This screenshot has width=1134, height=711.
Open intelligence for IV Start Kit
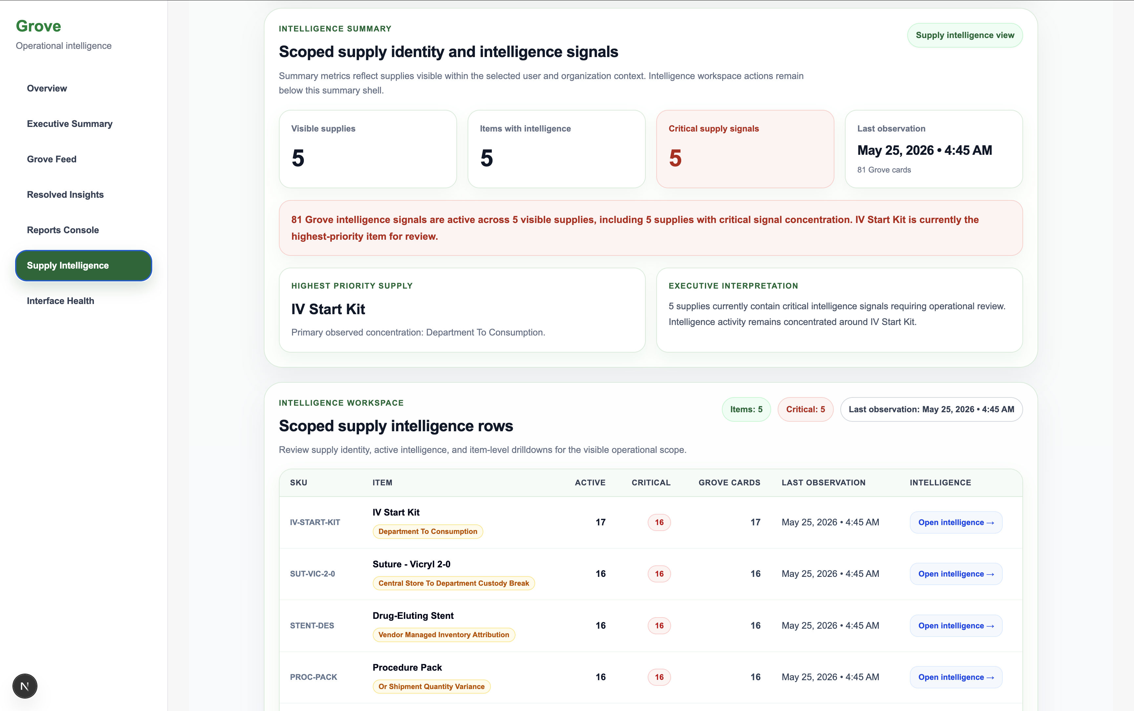956,522
